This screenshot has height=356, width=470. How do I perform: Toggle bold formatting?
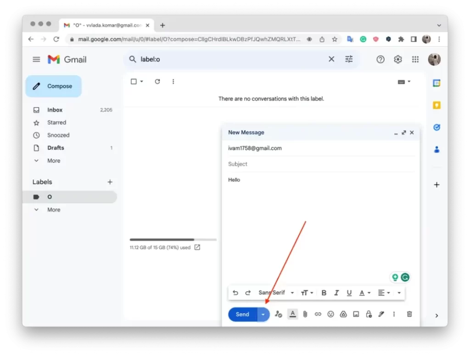tap(324, 293)
